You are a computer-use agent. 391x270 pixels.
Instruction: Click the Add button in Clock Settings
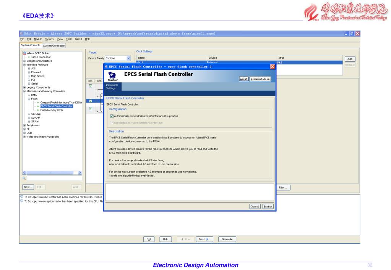tap(350, 59)
